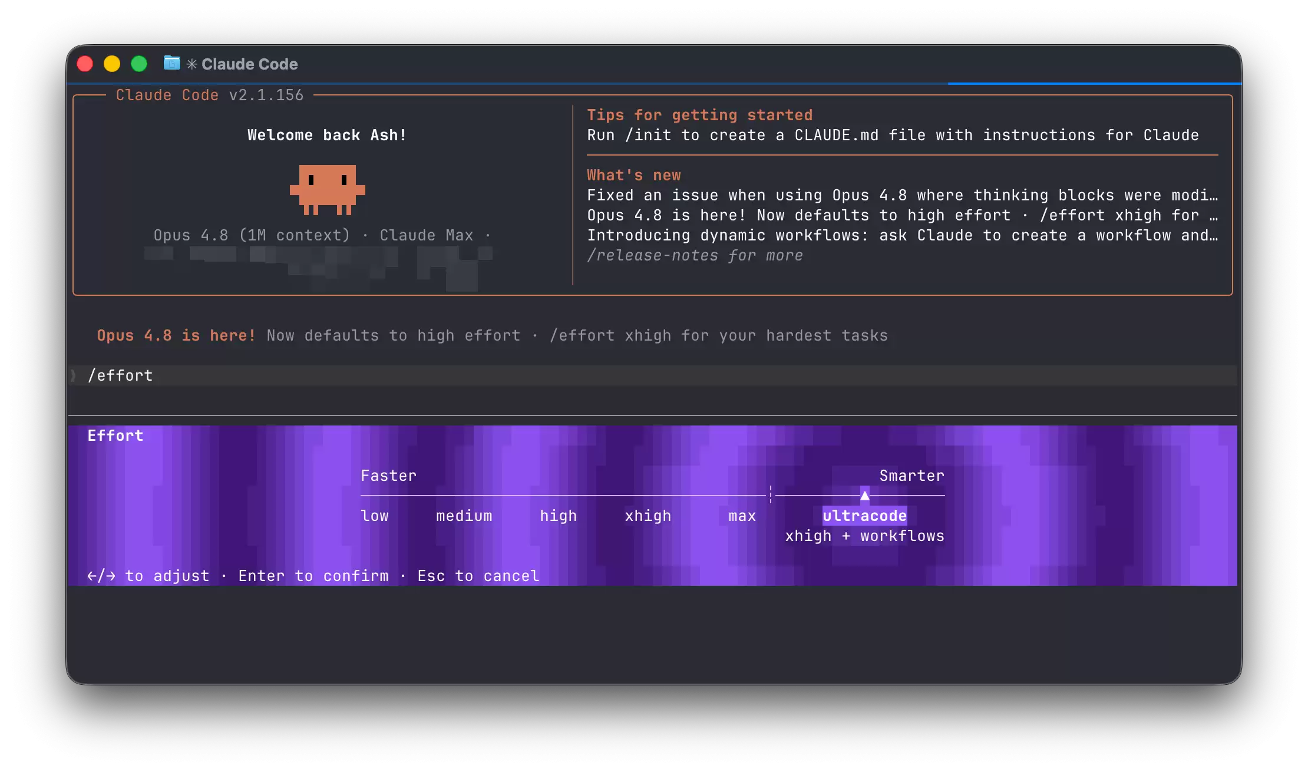This screenshot has height=772, width=1308.
Task: Select the medium effort level
Action: pos(464,516)
